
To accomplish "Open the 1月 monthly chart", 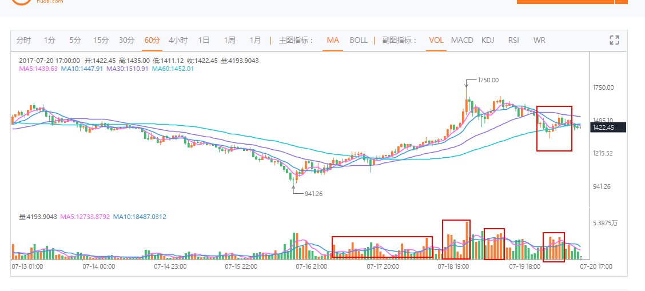I will coord(255,40).
